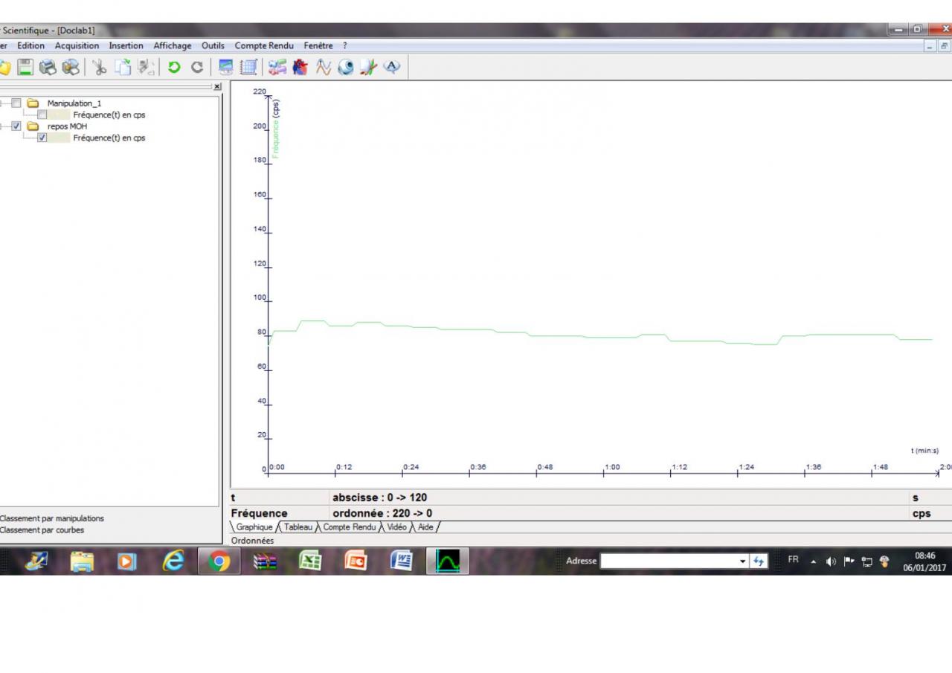Open the grid table toolbar icon
This screenshot has height=673, width=952.
(x=248, y=68)
